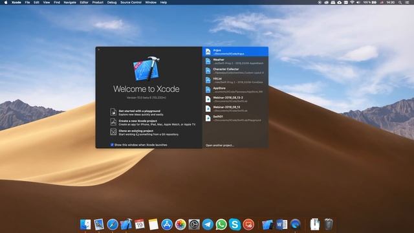Click the menu bar clock showing 14:30
Screen dimensions: 414x233
point(391,3)
